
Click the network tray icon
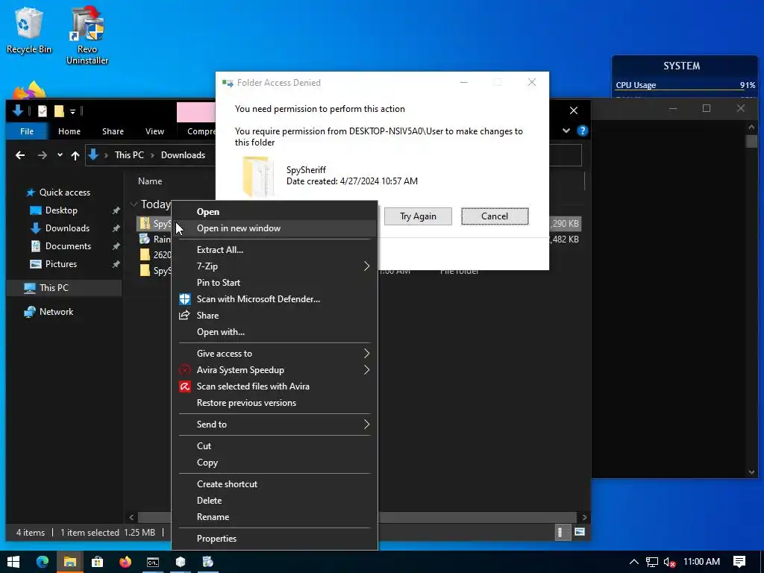coord(652,562)
